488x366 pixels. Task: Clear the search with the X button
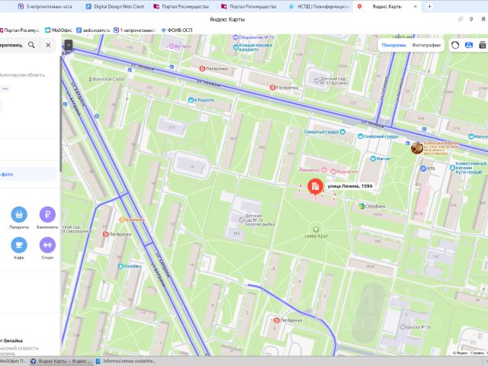tap(48, 45)
